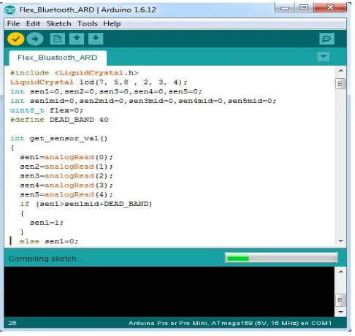The height and width of the screenshot is (336, 355).
Task: Click the 'int get_sensor_val()' line
Action: coord(59,138)
